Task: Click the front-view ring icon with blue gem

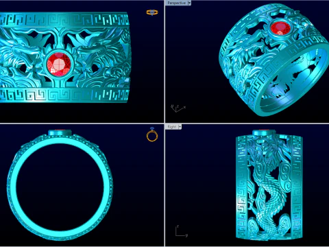Action: tap(152, 134)
